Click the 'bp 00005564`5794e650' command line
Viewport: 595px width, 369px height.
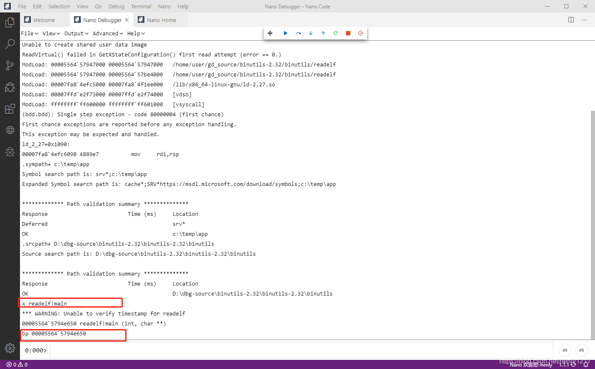(54, 334)
